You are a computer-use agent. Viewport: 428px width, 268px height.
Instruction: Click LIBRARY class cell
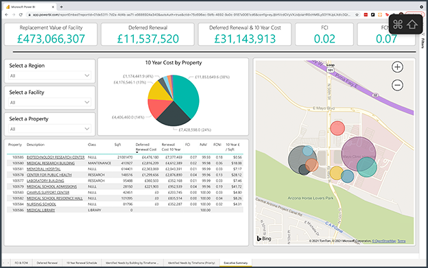click(95, 210)
